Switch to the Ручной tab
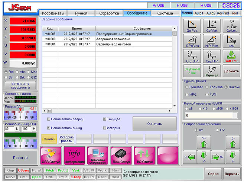The width and height of the screenshot is (244, 182). 81,13
